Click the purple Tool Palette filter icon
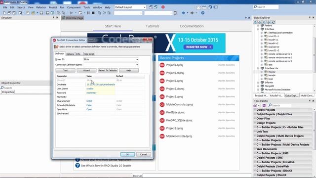The width and height of the screenshot is (316, 178). pos(264,105)
